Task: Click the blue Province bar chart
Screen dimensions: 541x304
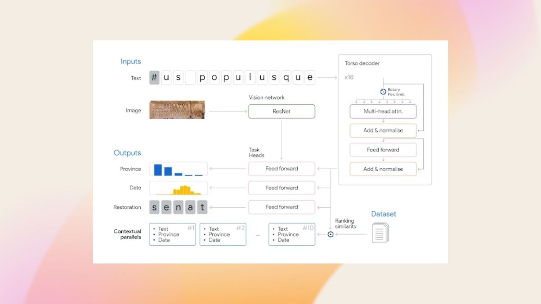Action: [178, 169]
